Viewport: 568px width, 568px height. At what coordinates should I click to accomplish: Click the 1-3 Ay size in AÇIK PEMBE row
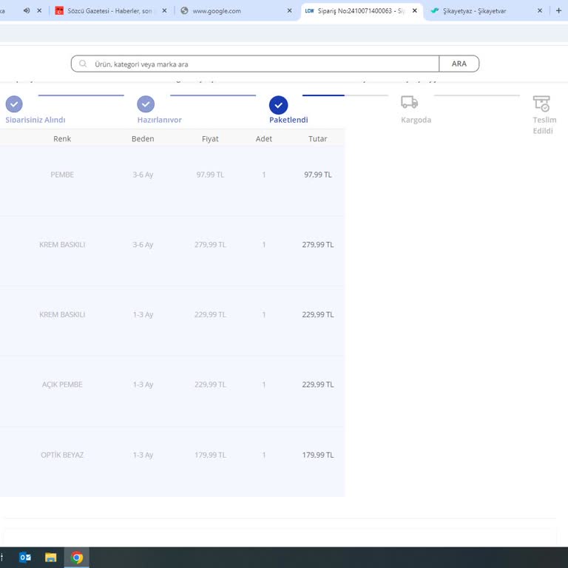click(x=143, y=385)
